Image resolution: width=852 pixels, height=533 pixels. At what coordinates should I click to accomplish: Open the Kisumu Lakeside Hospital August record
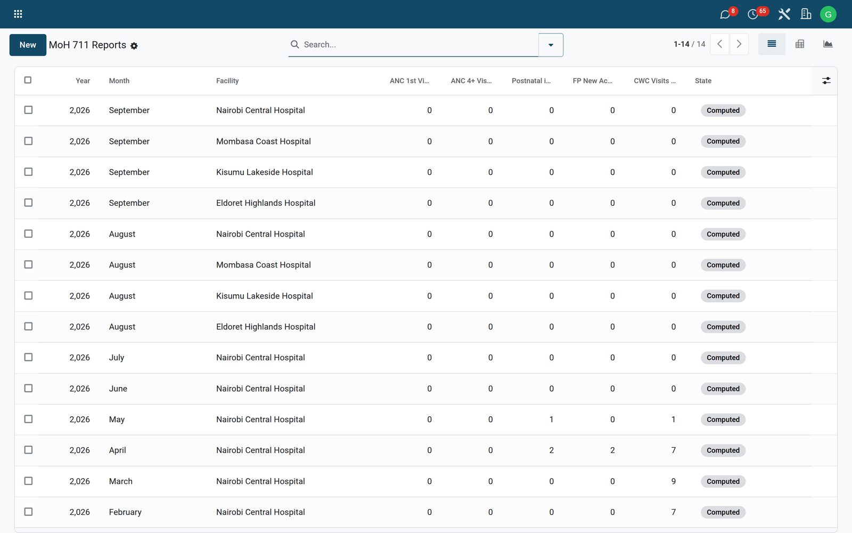coord(265,296)
